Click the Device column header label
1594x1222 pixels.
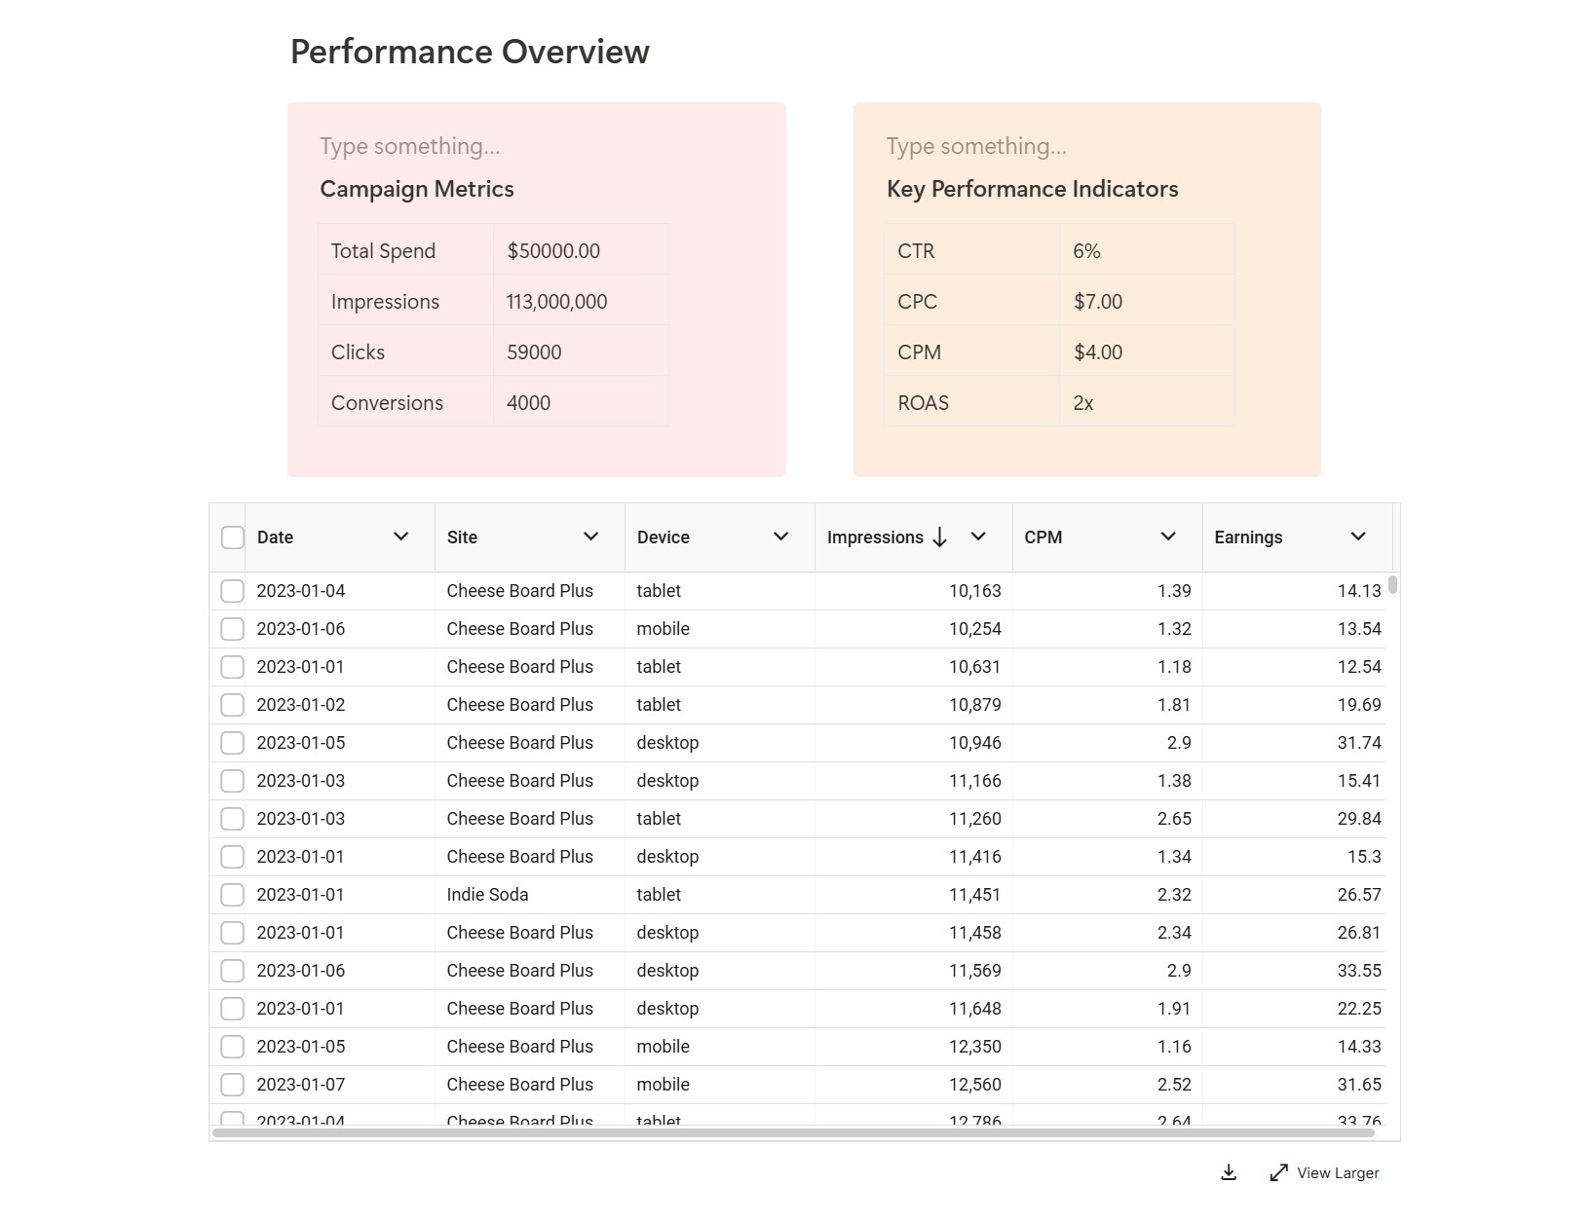pyautogui.click(x=663, y=537)
